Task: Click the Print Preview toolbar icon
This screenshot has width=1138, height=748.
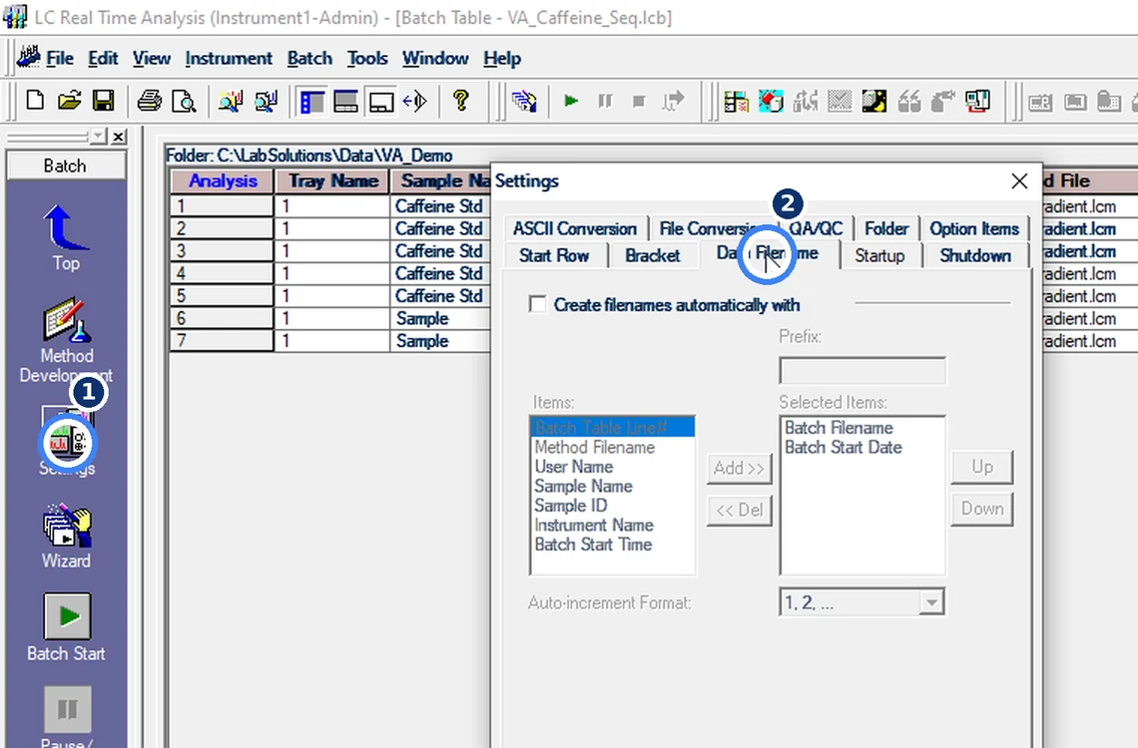Action: (184, 101)
